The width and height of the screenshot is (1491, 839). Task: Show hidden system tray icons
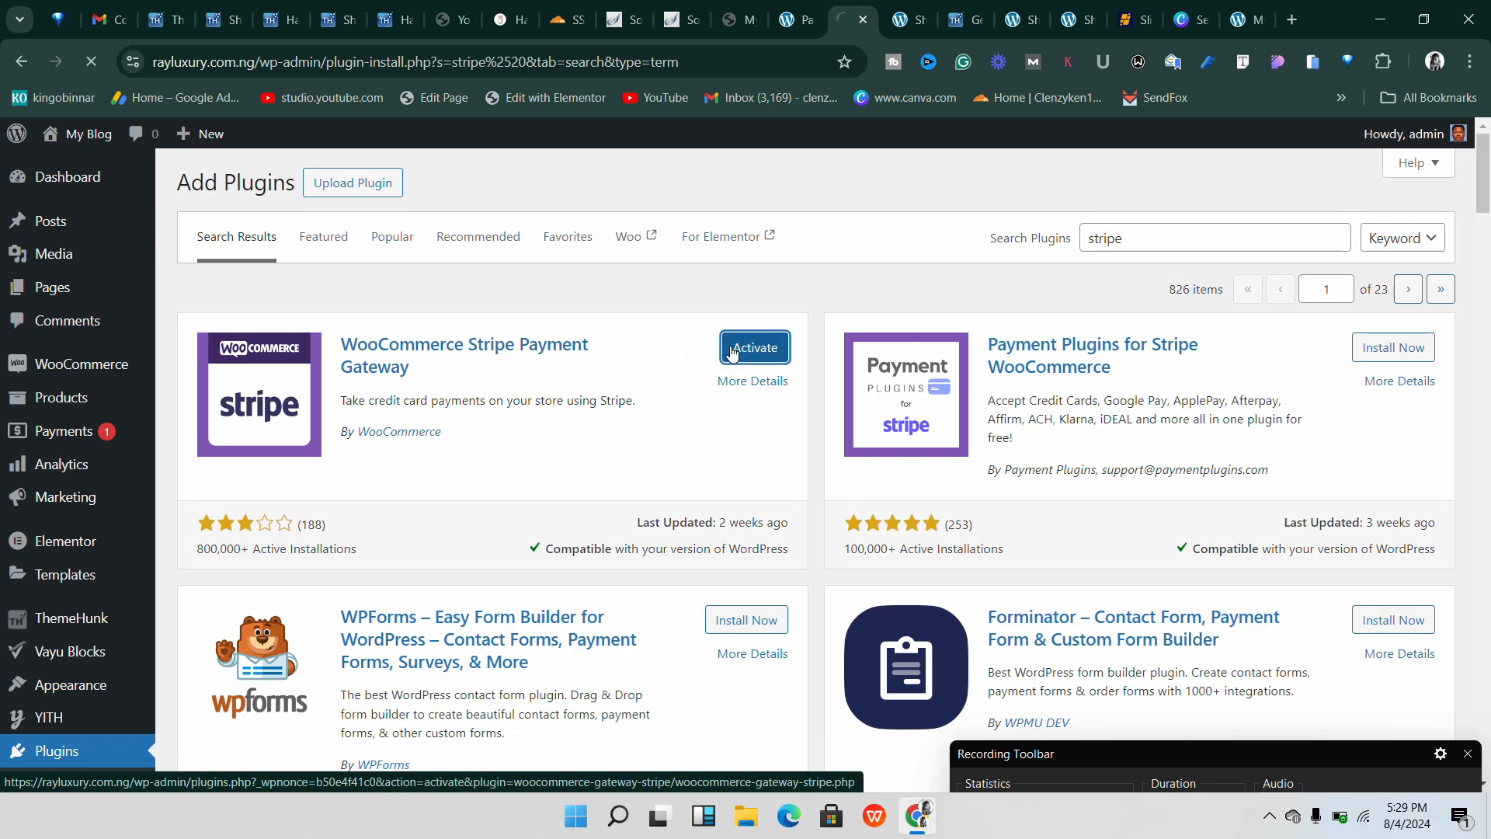tap(1269, 816)
